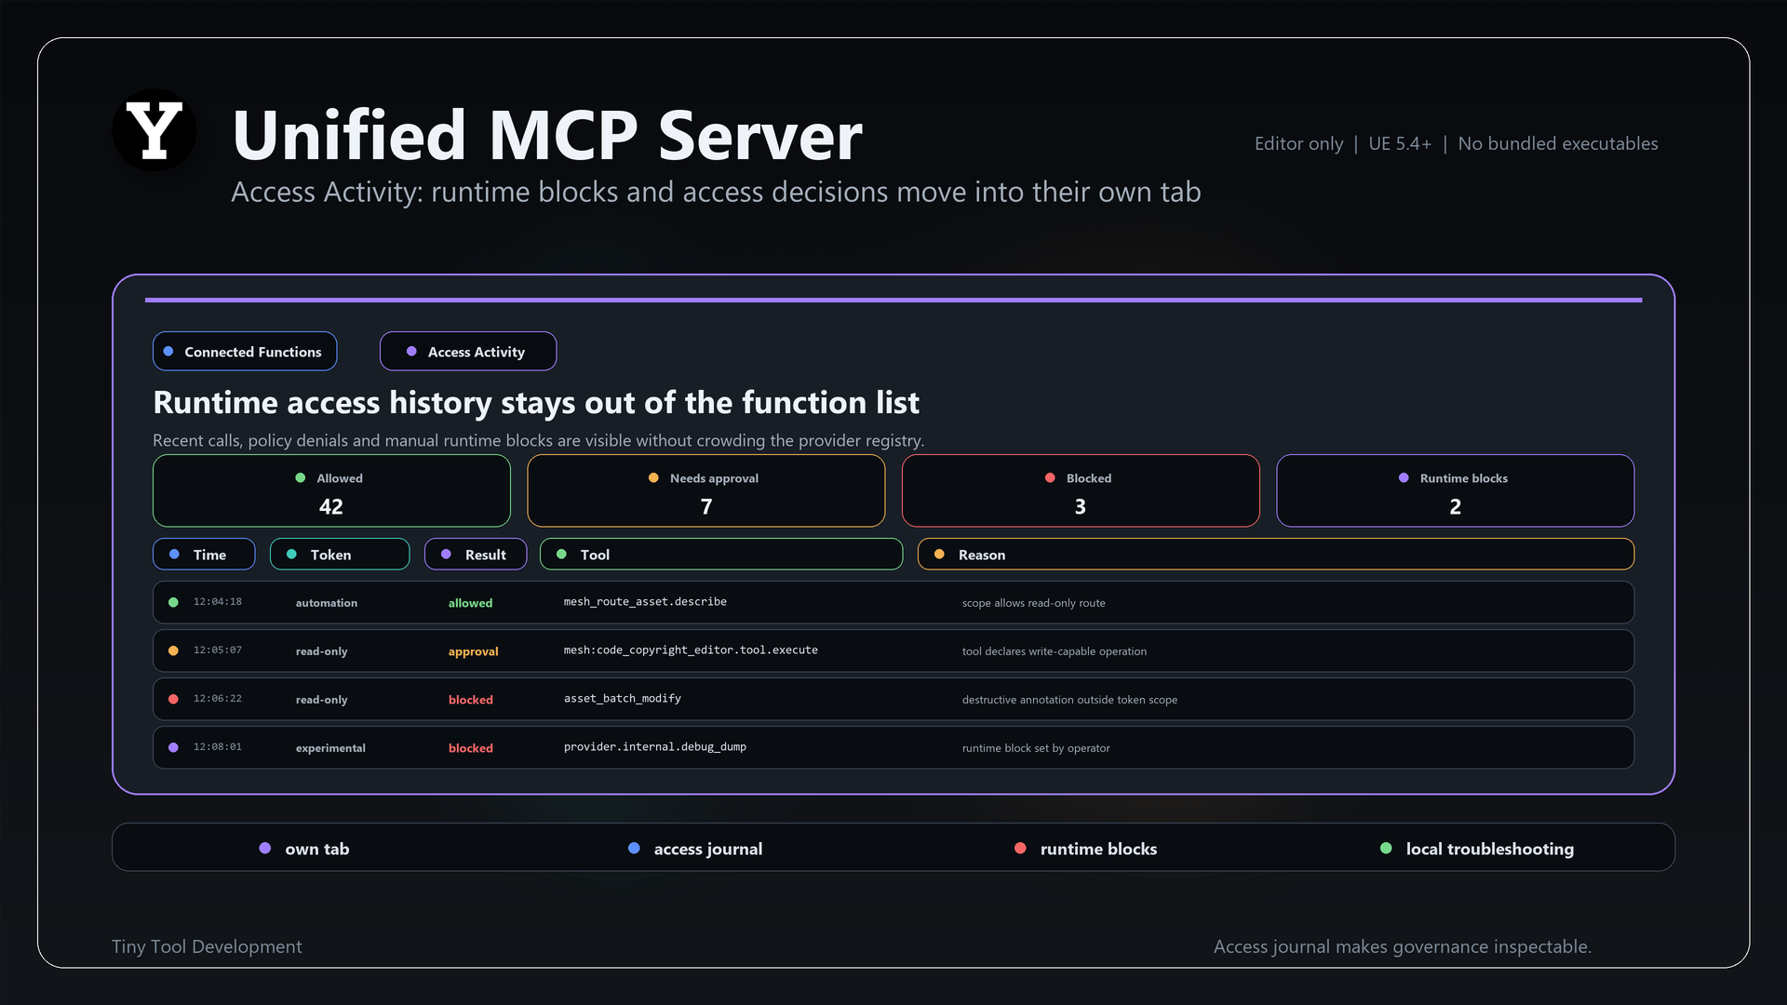1787x1005 pixels.
Task: Click the orange status dot at 12:05:07
Action: tap(173, 650)
